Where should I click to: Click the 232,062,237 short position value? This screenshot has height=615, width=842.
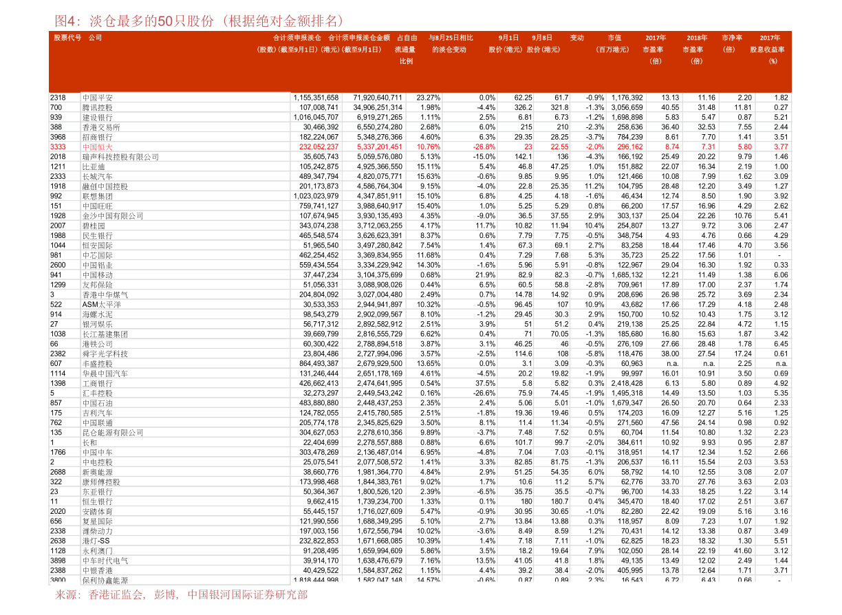tap(319, 147)
